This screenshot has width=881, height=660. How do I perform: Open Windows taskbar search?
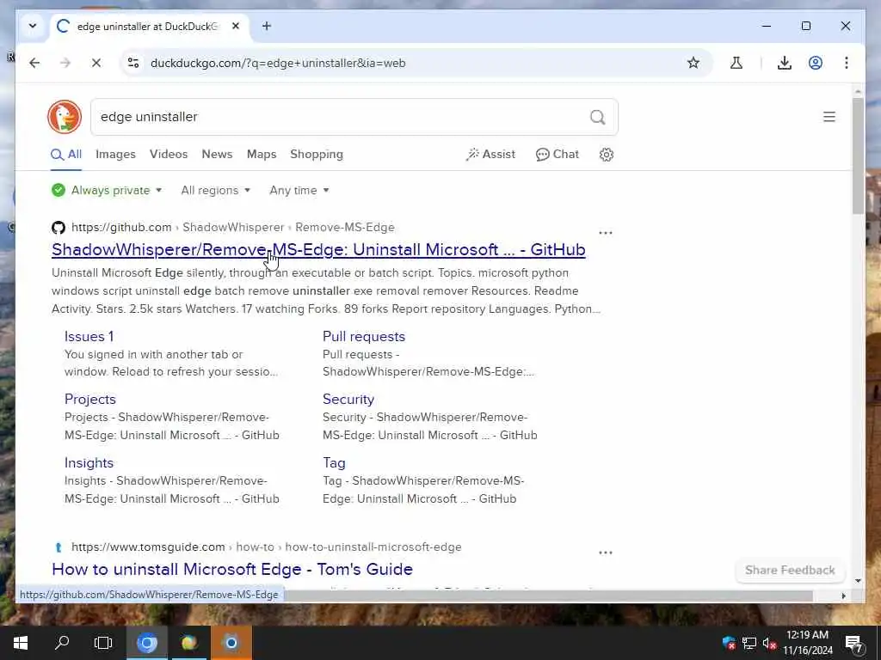click(62, 643)
